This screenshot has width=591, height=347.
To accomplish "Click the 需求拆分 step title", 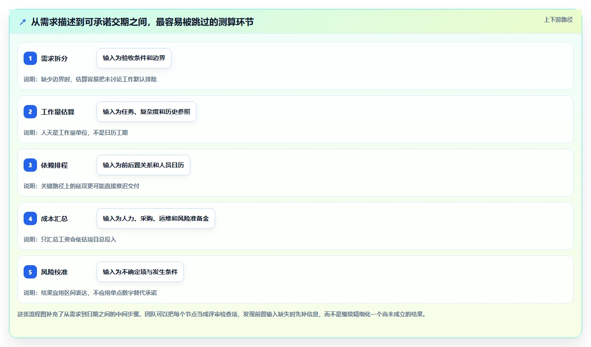I will point(54,58).
